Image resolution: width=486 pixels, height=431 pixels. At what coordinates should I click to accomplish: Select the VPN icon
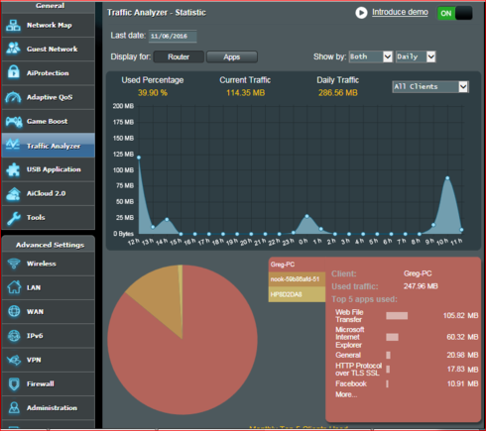[14, 360]
